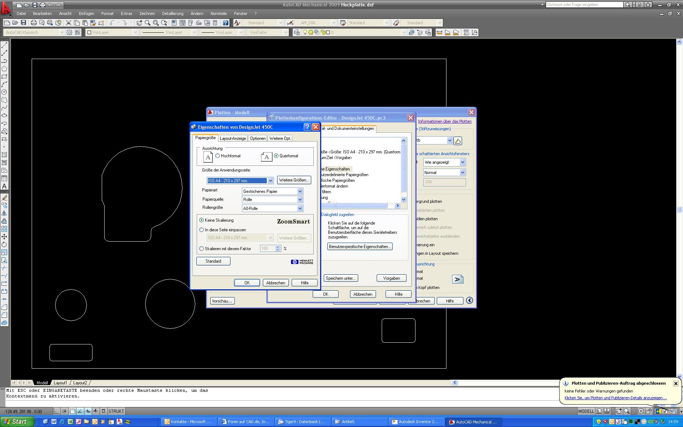Open the Detaillierung menu
683x427 pixels.
(173, 14)
